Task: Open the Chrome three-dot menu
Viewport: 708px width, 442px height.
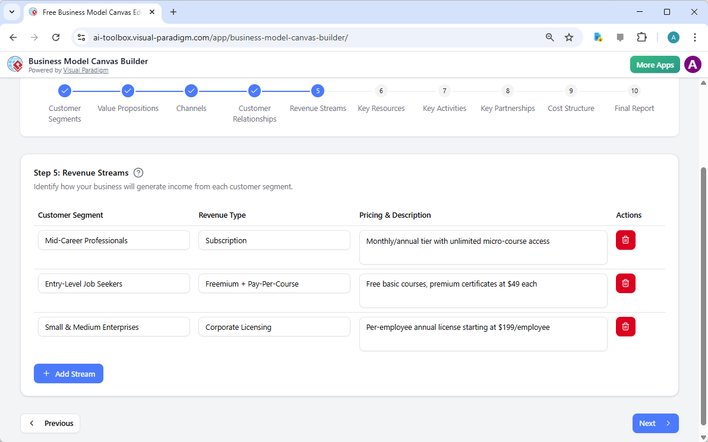Action: point(695,37)
